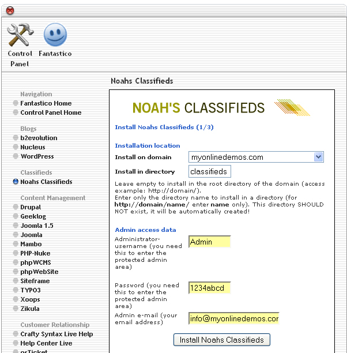The height and width of the screenshot is (353, 347).
Task: Click the Noah's Classifieds logo banner
Action: point(221,108)
